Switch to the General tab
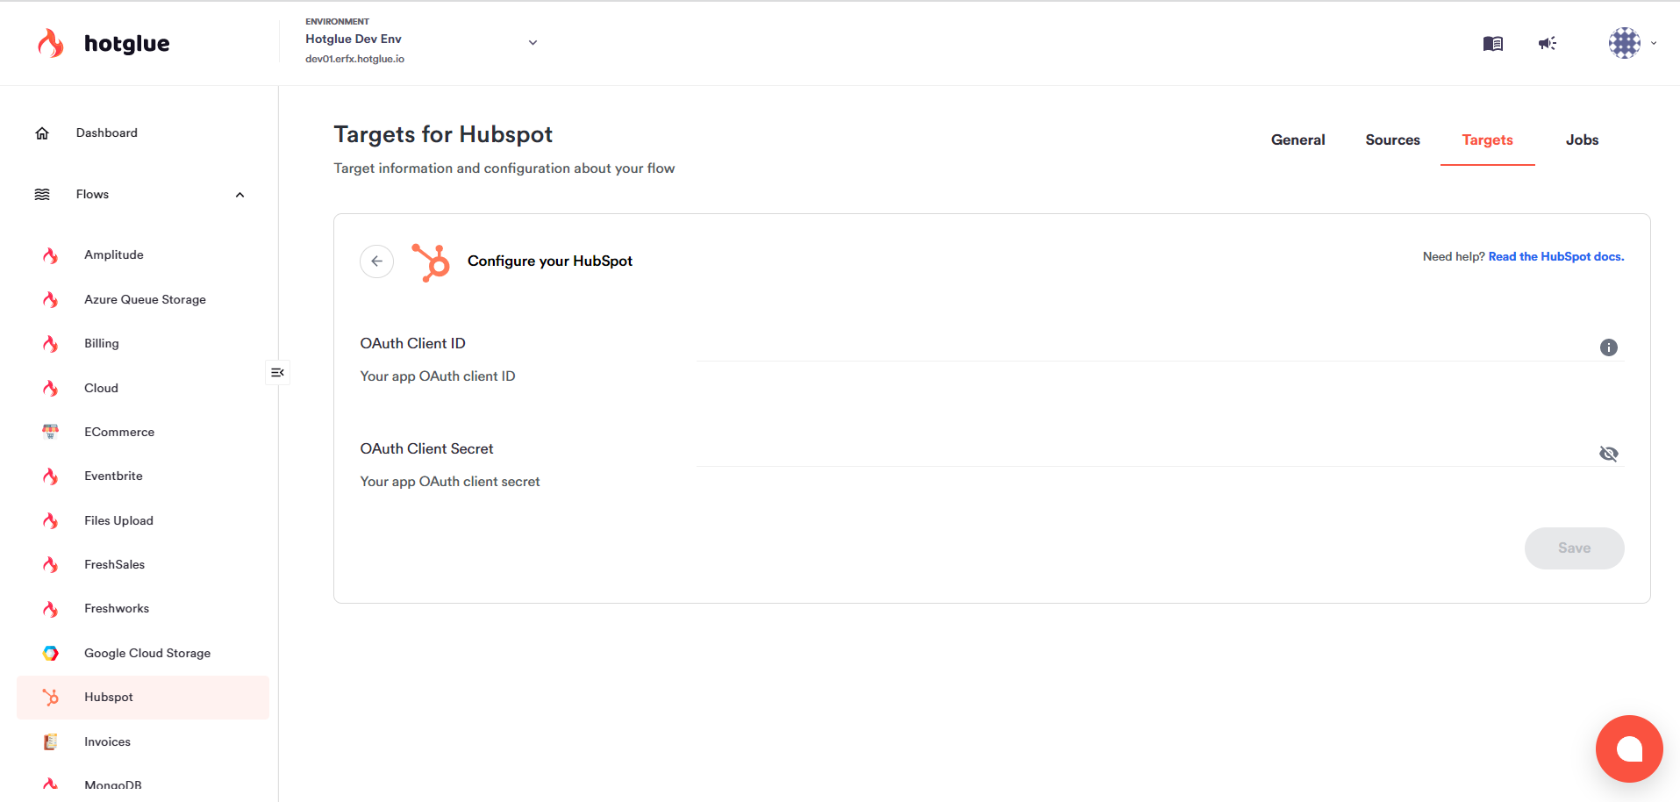This screenshot has height=802, width=1680. pyautogui.click(x=1298, y=140)
